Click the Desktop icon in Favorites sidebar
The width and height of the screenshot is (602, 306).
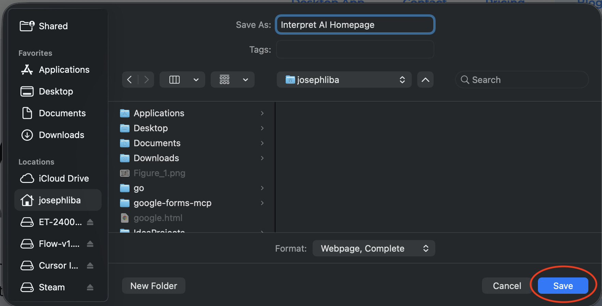click(x=27, y=91)
